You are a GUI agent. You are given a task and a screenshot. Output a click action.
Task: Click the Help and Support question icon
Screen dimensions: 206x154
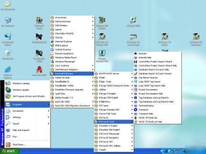click(8, 130)
